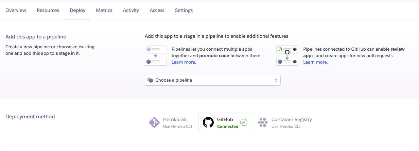
Task: Click Learn more about review apps
Action: coord(315,62)
